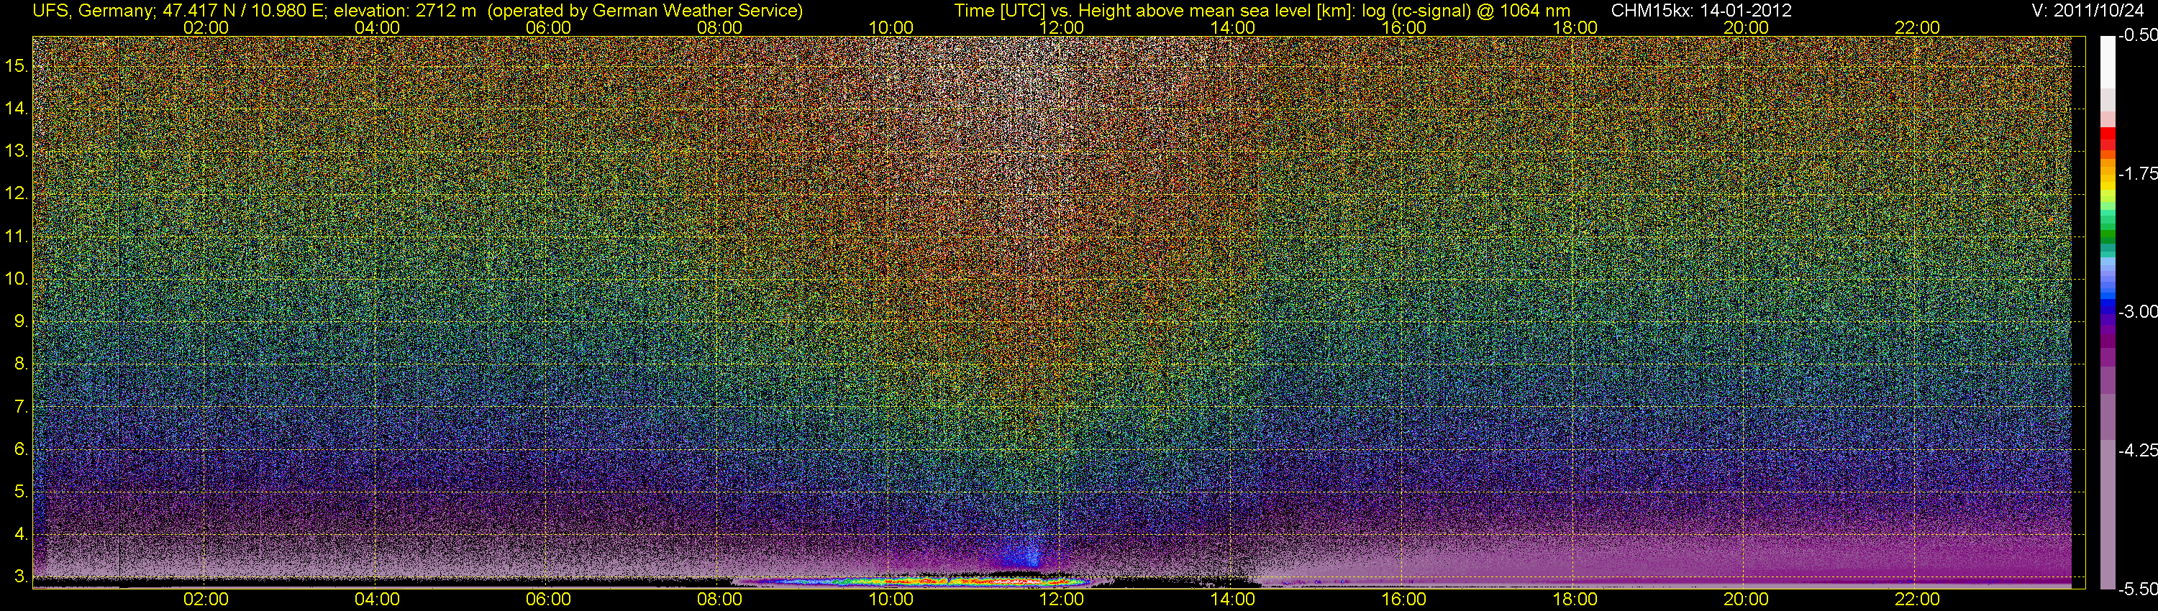The height and width of the screenshot is (611, 2158).
Task: Click the '-1.75' color scale value
Action: 2137,173
